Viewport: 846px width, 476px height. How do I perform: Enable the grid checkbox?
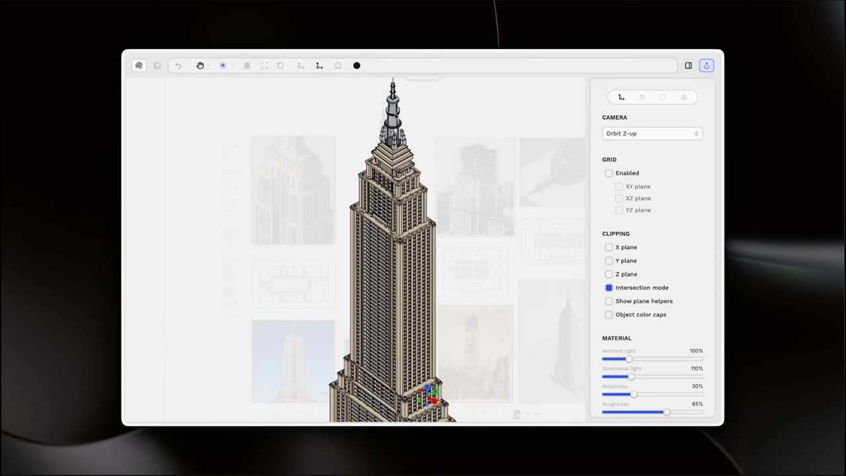coord(609,173)
